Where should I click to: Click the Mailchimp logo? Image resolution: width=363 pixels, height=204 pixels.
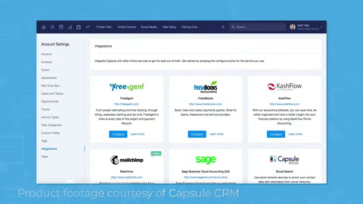click(126, 160)
